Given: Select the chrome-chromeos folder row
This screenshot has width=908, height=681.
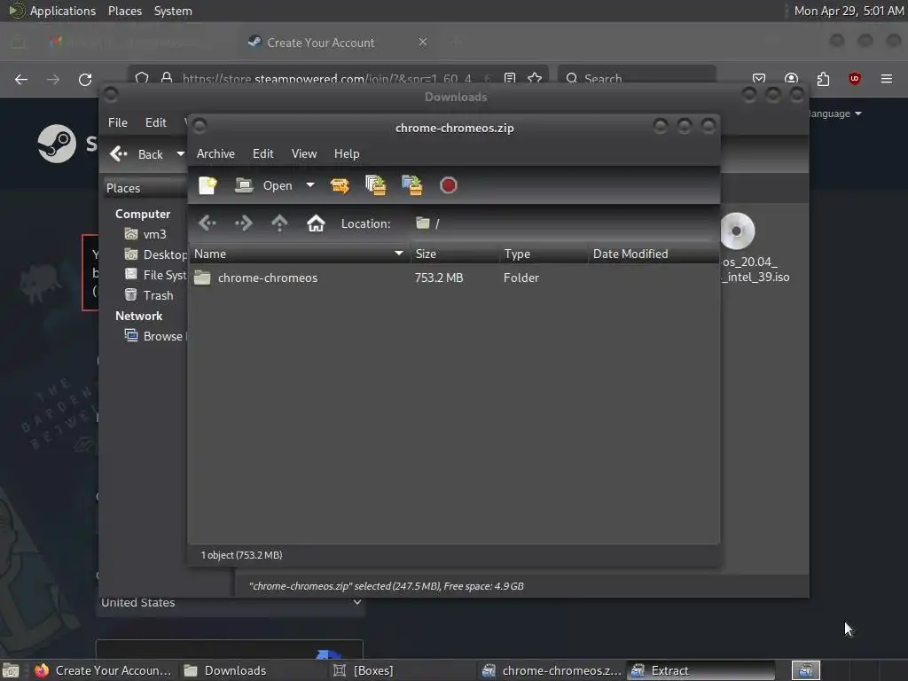Looking at the screenshot, I should pyautogui.click(x=454, y=278).
